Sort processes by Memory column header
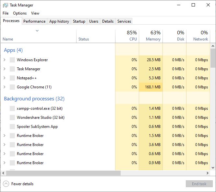The image size is (216, 192). (x=153, y=39)
